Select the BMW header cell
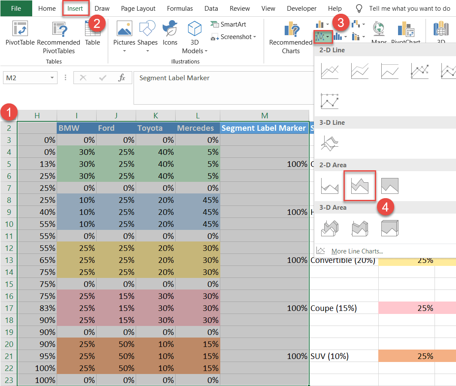Screen dimensions: 456x386 point(76,128)
